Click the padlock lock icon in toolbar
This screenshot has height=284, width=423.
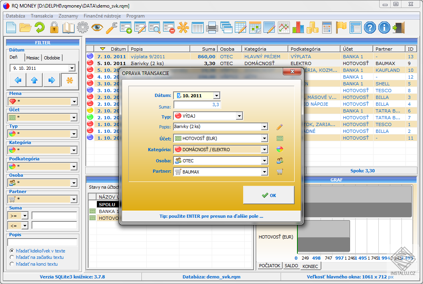54,28
